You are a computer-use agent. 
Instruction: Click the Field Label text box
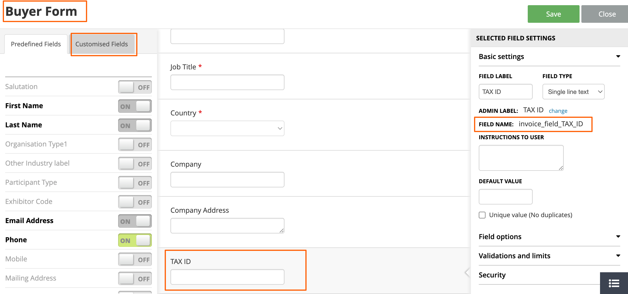[505, 92]
